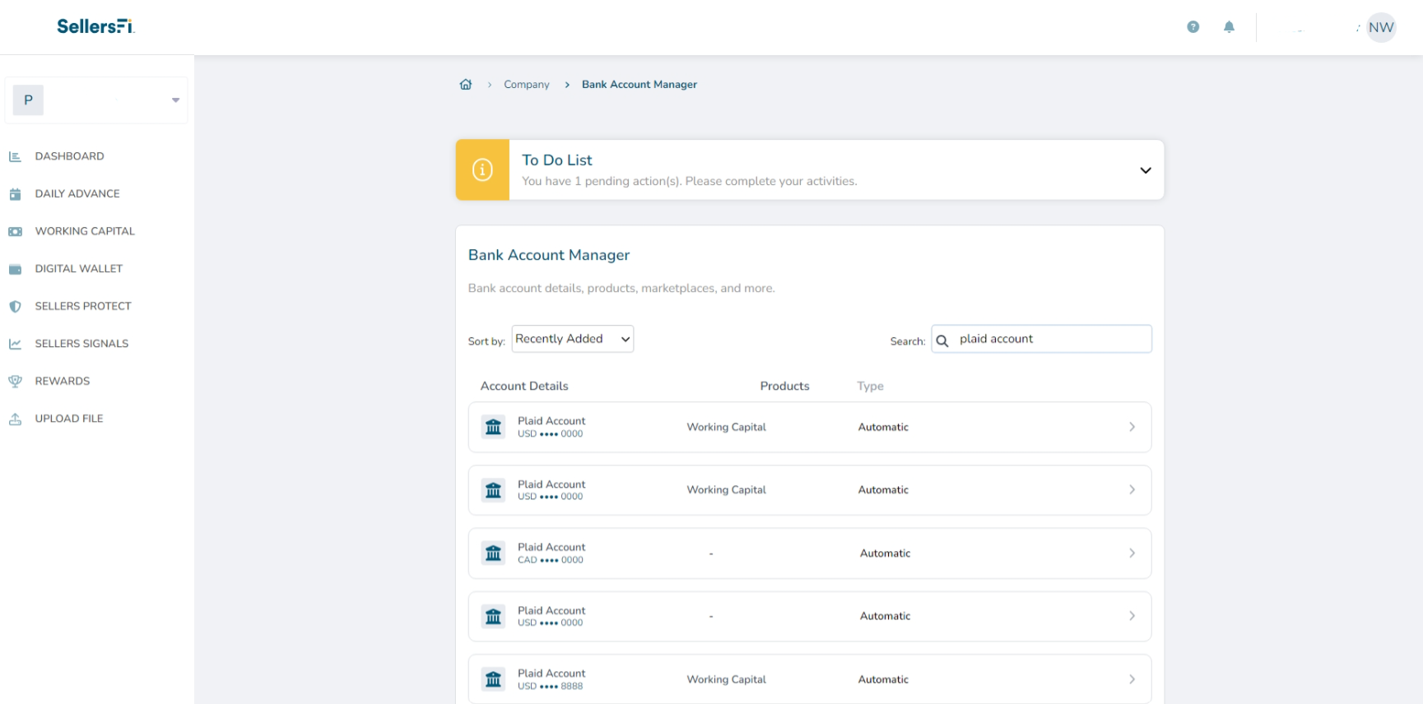Open the REWARDS menu item
Screen dimensions: 1423x704
coord(63,381)
